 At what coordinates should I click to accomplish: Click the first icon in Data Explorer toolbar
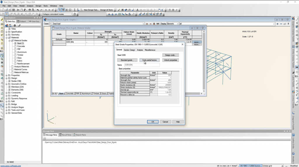[7, 25]
